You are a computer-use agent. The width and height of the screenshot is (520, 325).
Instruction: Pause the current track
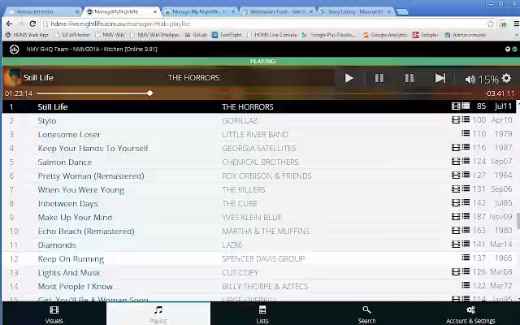pyautogui.click(x=379, y=78)
